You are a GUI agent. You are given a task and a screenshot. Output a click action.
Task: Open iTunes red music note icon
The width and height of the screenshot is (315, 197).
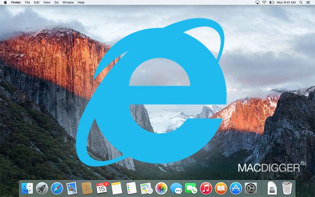(206, 188)
